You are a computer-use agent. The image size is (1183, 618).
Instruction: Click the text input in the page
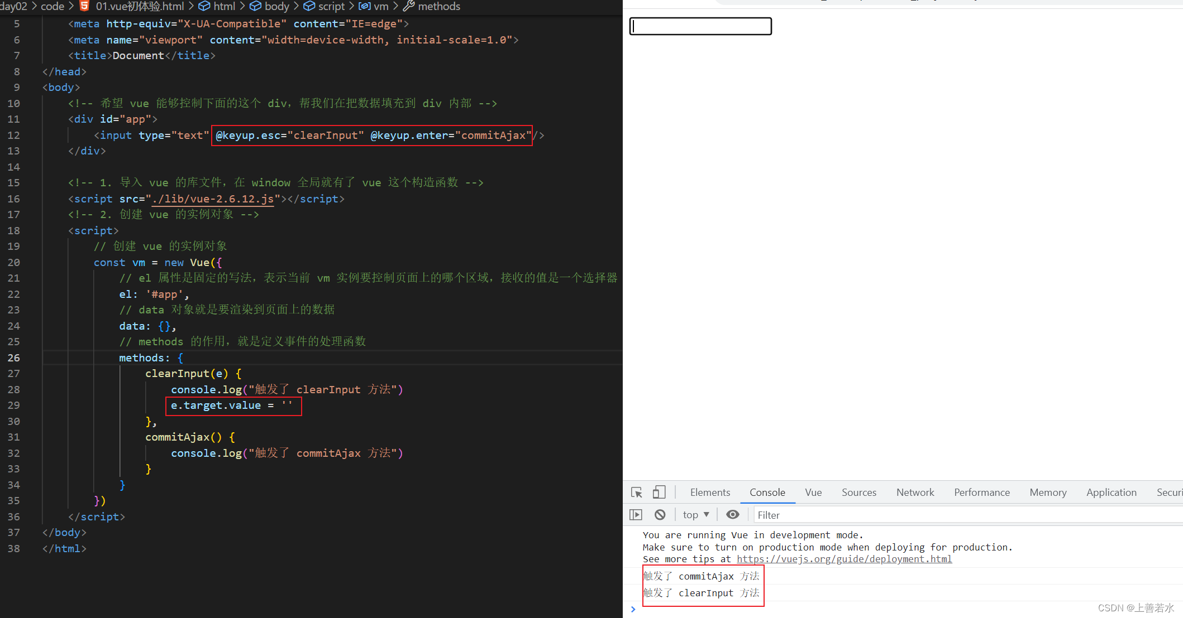tap(700, 26)
